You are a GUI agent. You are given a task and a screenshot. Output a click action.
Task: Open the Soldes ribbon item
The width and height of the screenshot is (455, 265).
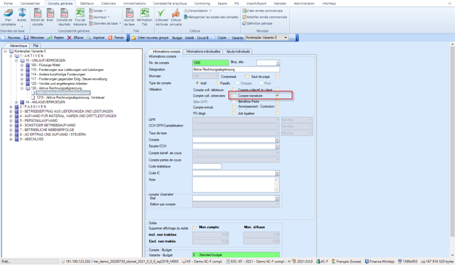98,11
